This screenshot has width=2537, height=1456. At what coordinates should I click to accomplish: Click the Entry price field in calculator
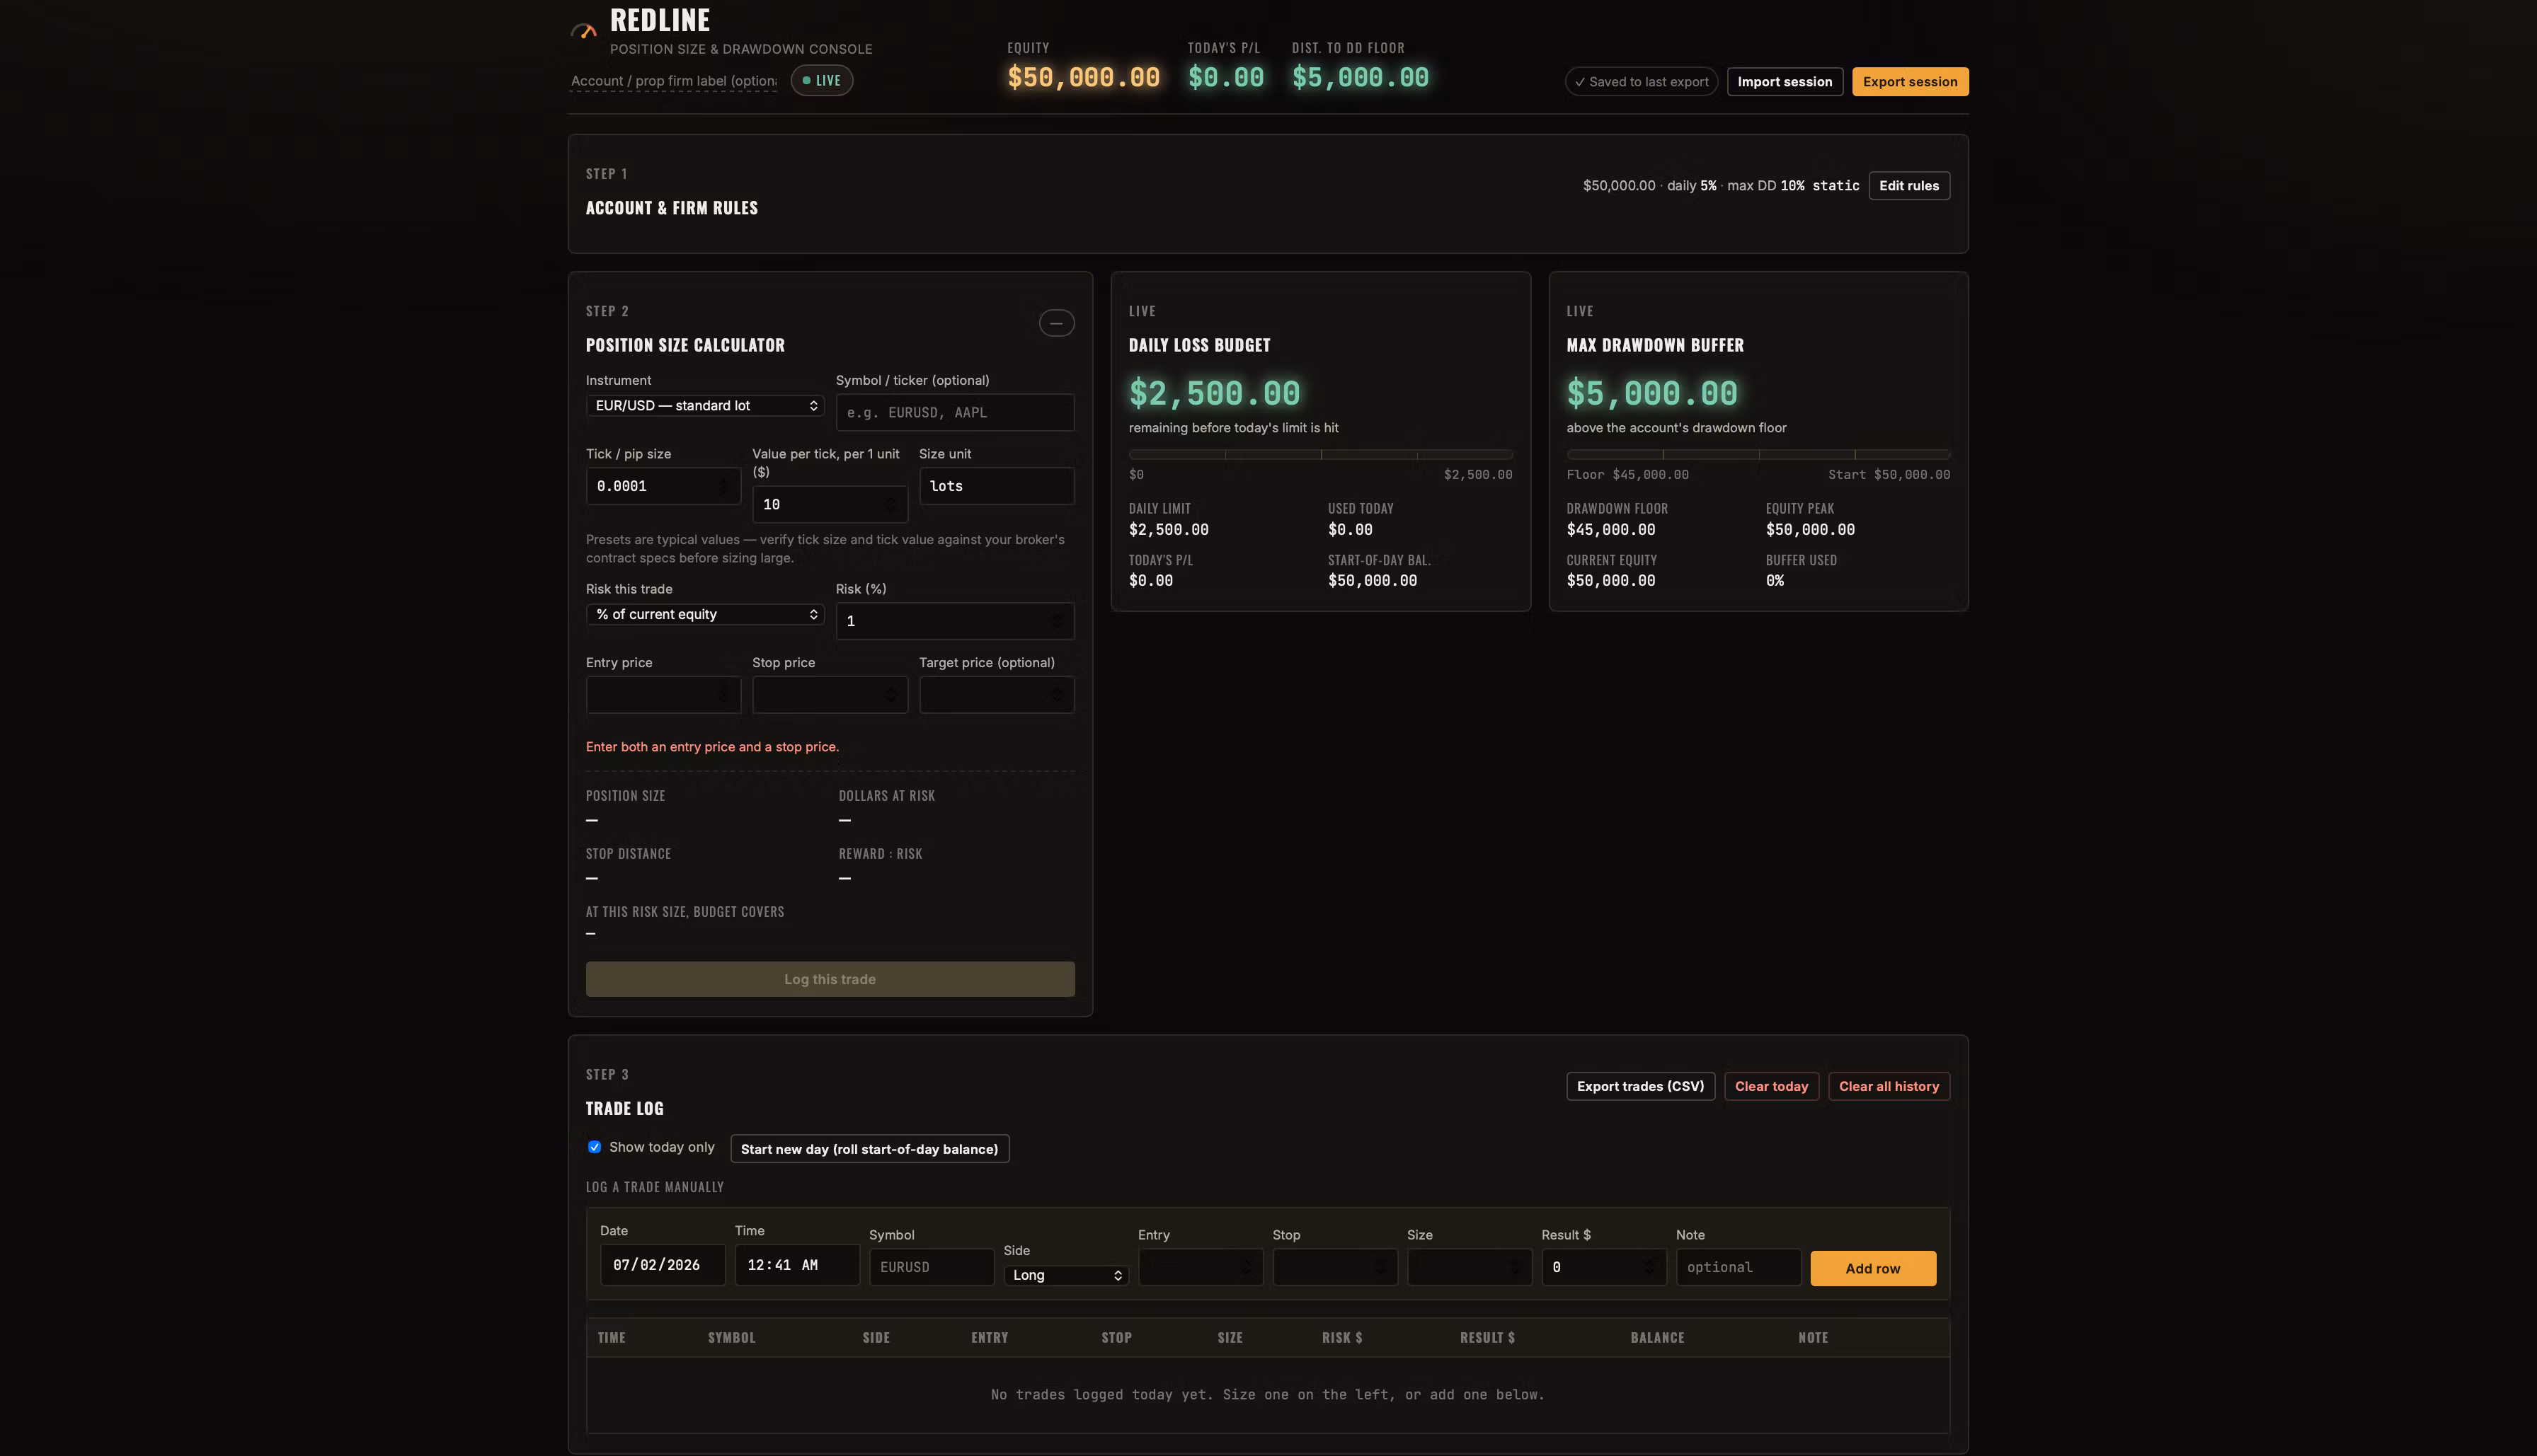click(x=663, y=694)
